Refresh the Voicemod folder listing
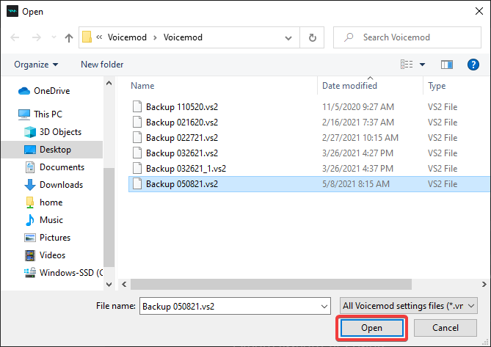Viewport: 491px width, 347px height. tap(312, 37)
